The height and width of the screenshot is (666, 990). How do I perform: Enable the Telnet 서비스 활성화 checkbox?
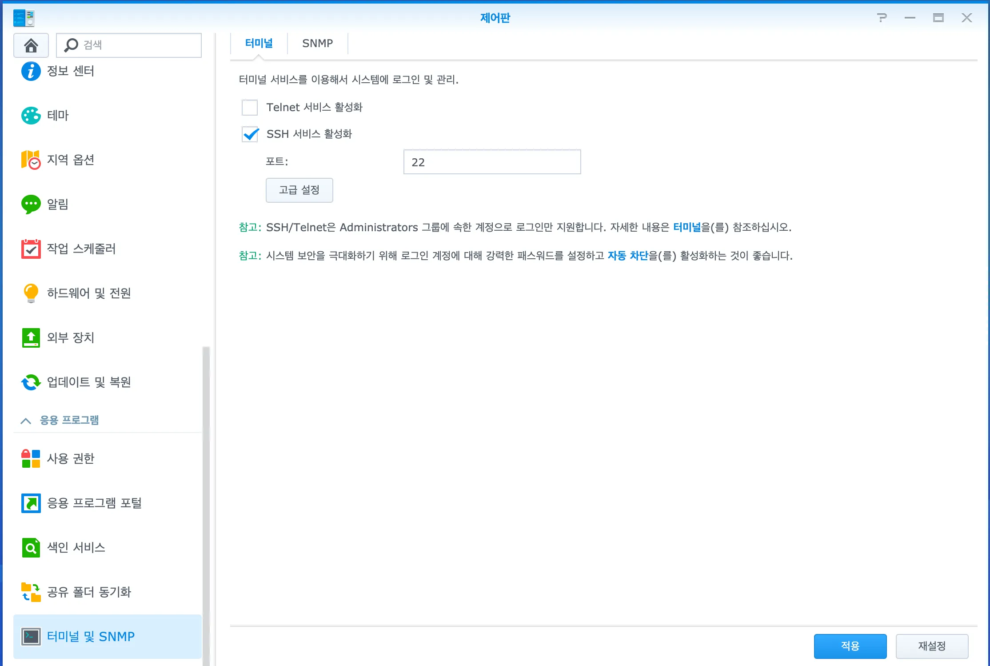(x=250, y=107)
